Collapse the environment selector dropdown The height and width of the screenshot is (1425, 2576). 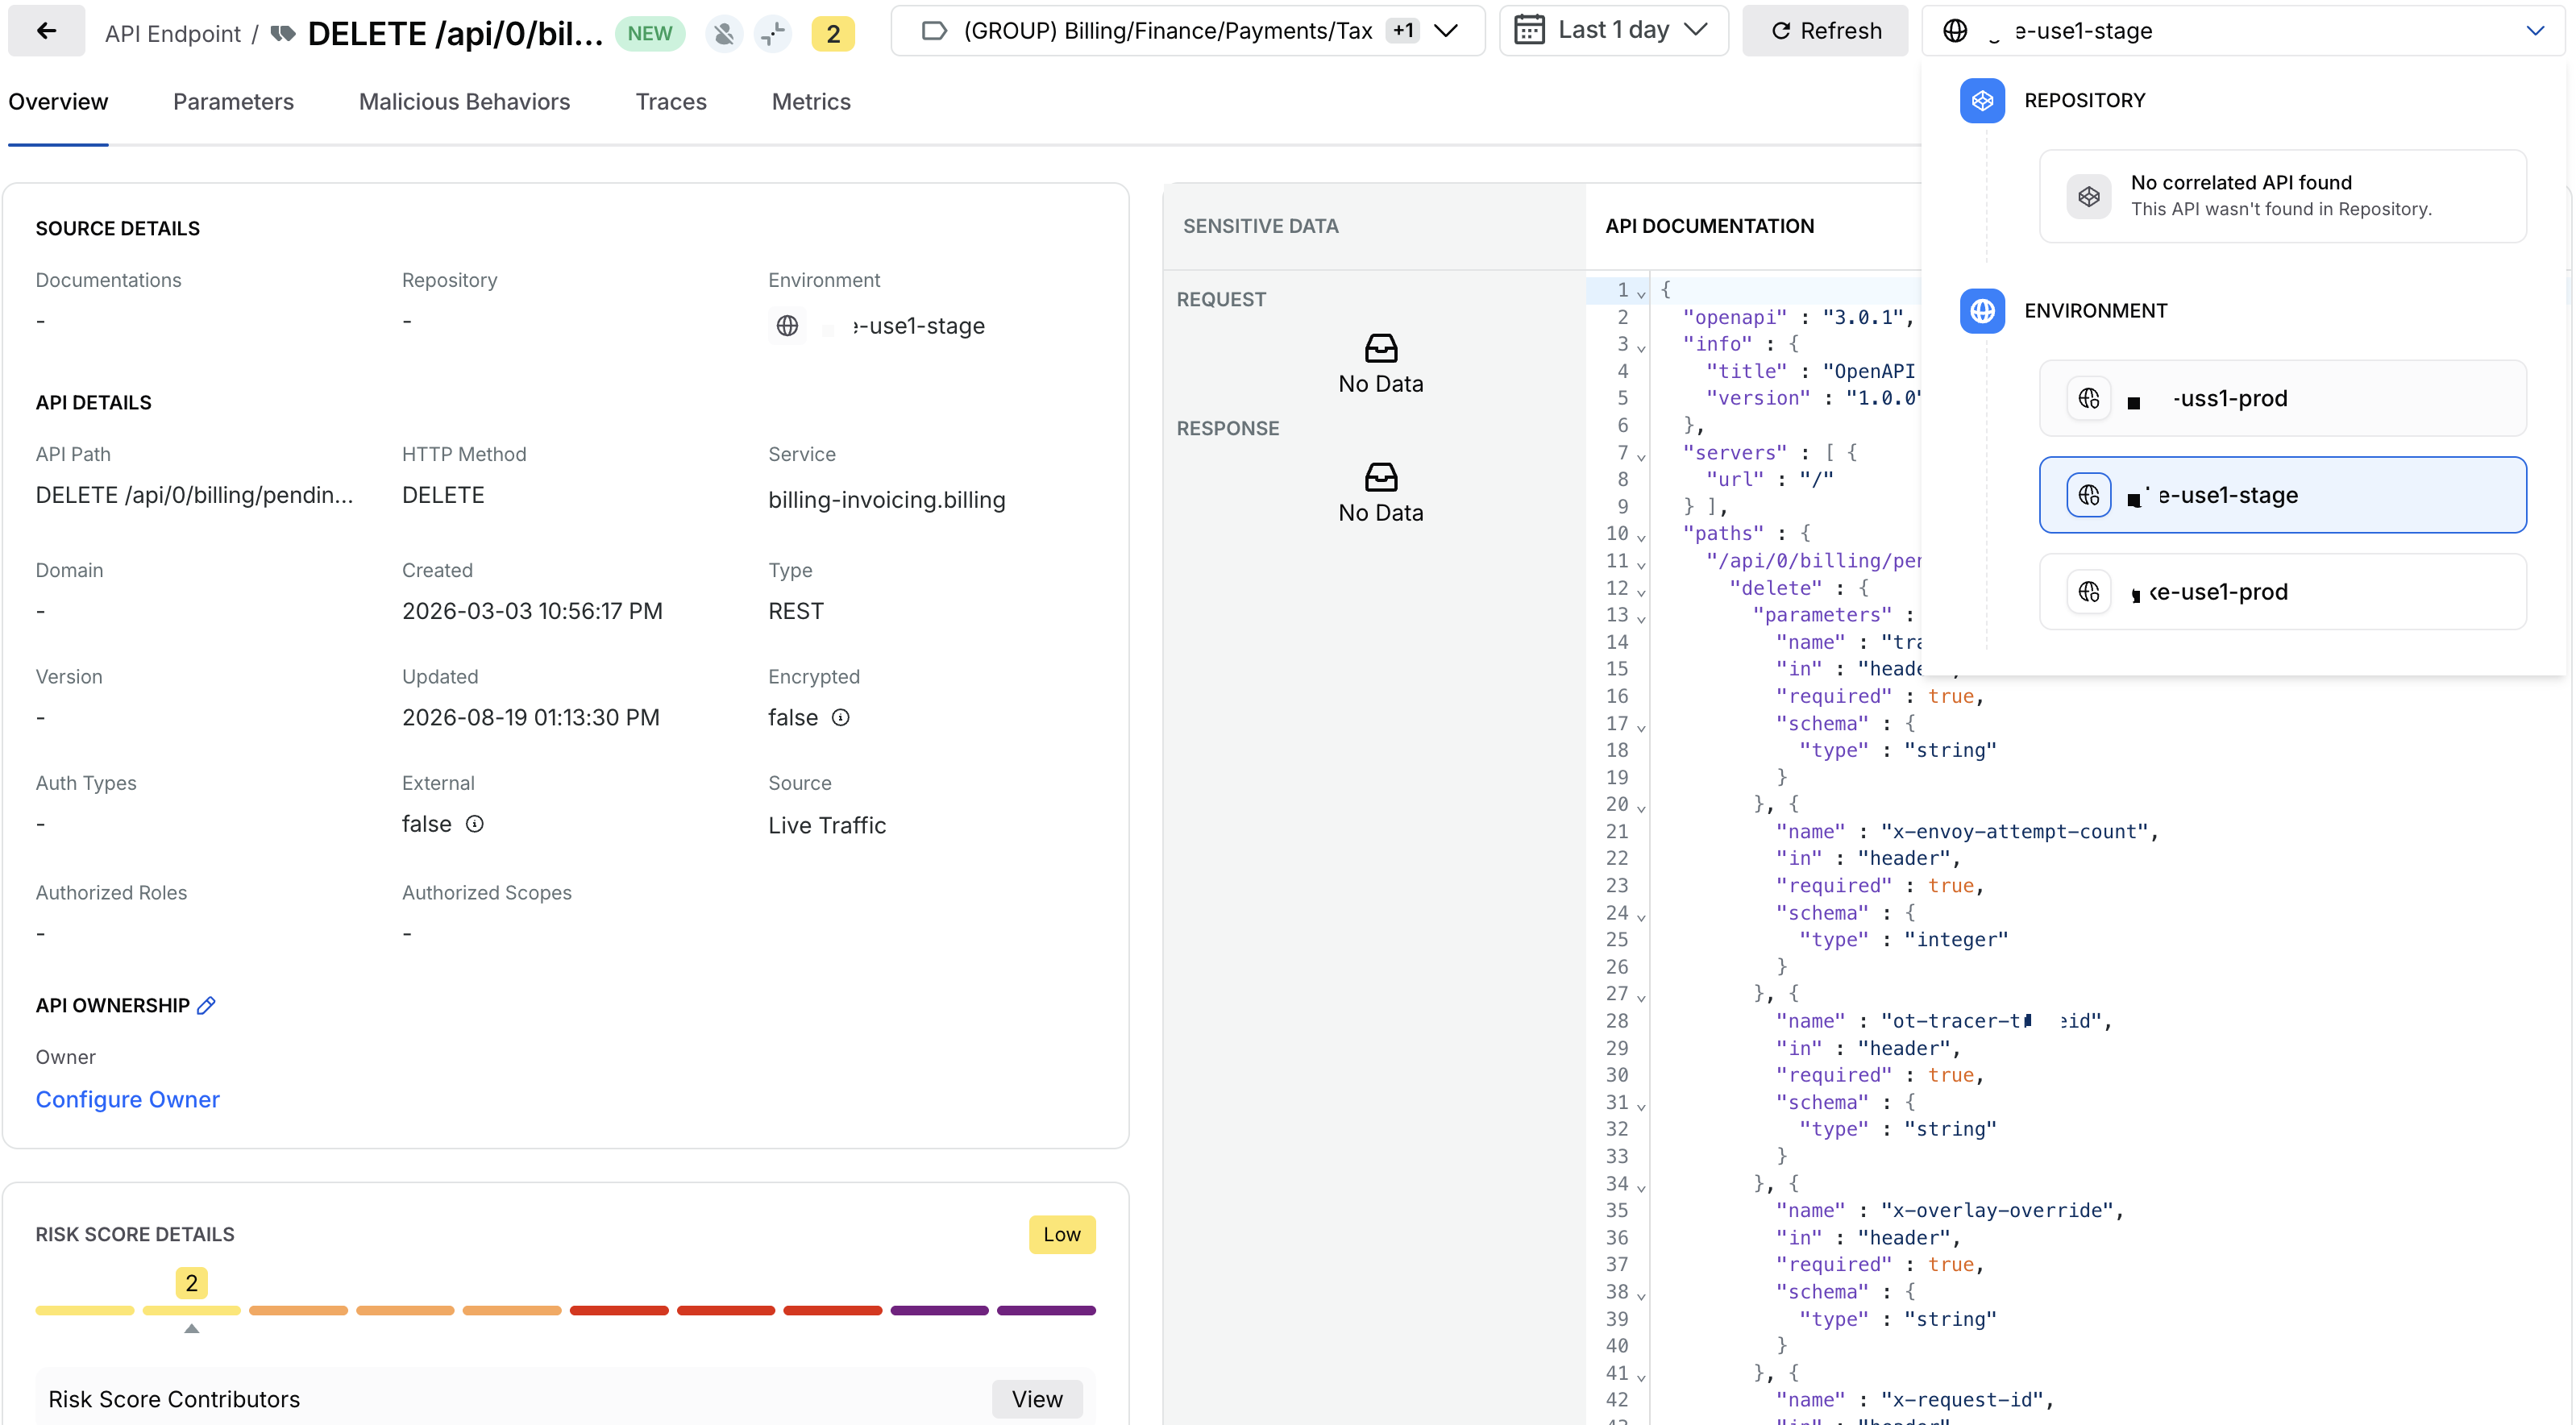pyautogui.click(x=2534, y=31)
